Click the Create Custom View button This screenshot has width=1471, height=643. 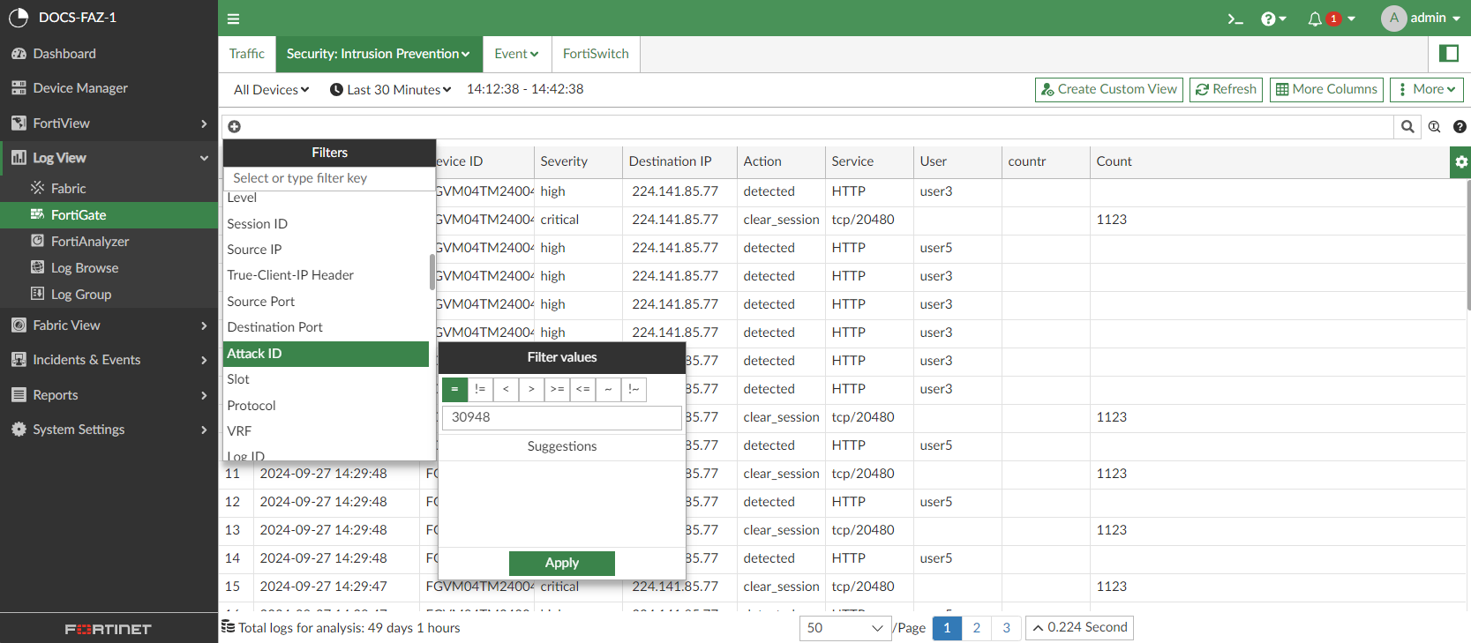coord(1109,89)
